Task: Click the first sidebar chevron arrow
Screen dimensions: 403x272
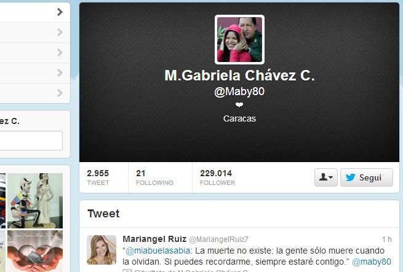Action: [60, 12]
